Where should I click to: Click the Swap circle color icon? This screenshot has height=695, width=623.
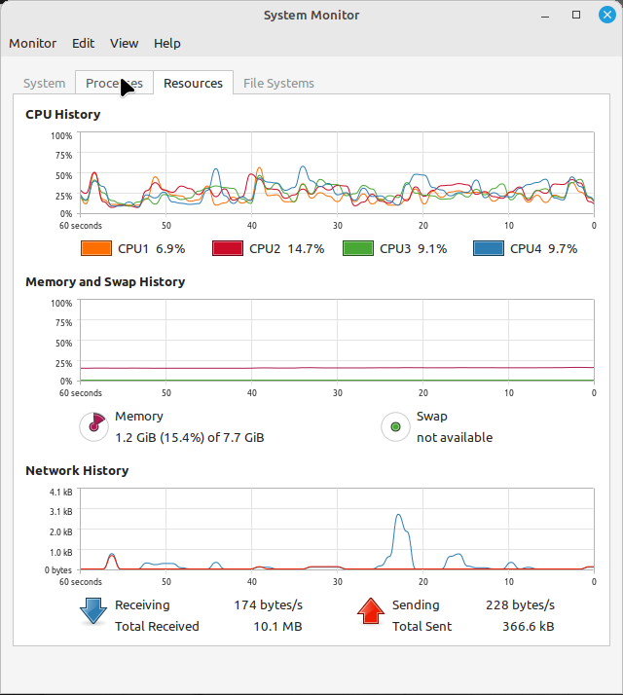(395, 427)
